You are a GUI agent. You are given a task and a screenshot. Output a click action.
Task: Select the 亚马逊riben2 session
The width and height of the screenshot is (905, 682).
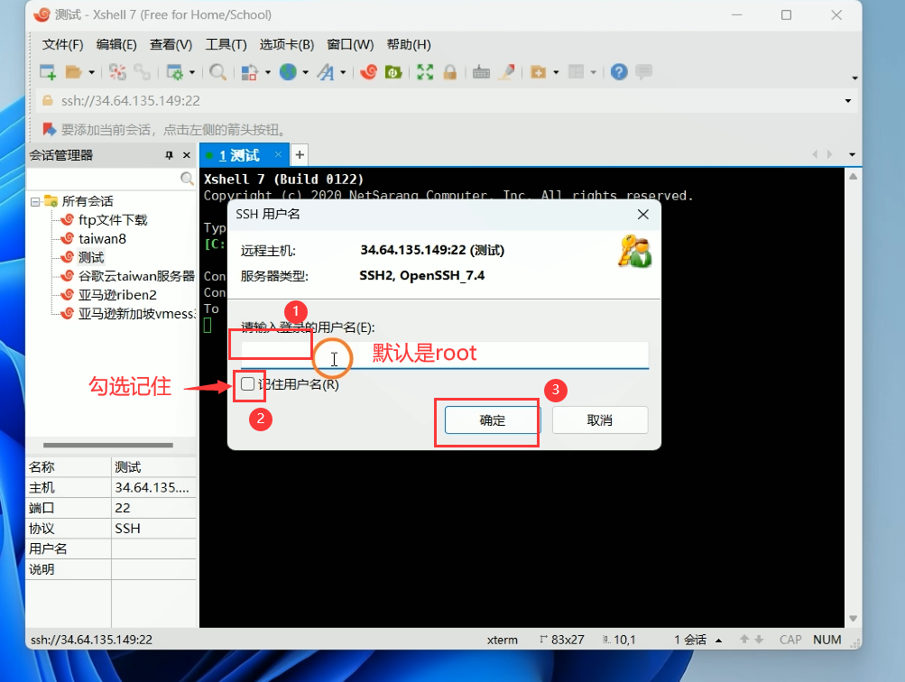(117, 295)
